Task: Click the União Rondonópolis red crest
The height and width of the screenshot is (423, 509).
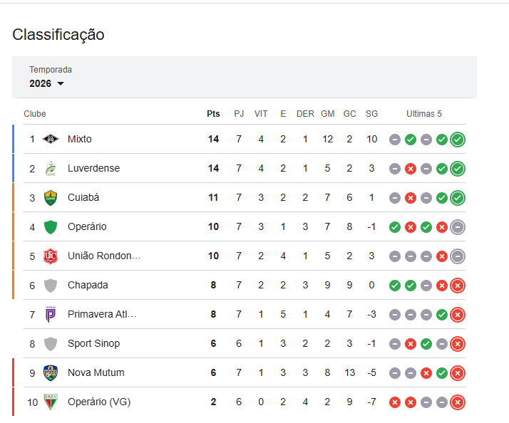Action: tap(50, 256)
